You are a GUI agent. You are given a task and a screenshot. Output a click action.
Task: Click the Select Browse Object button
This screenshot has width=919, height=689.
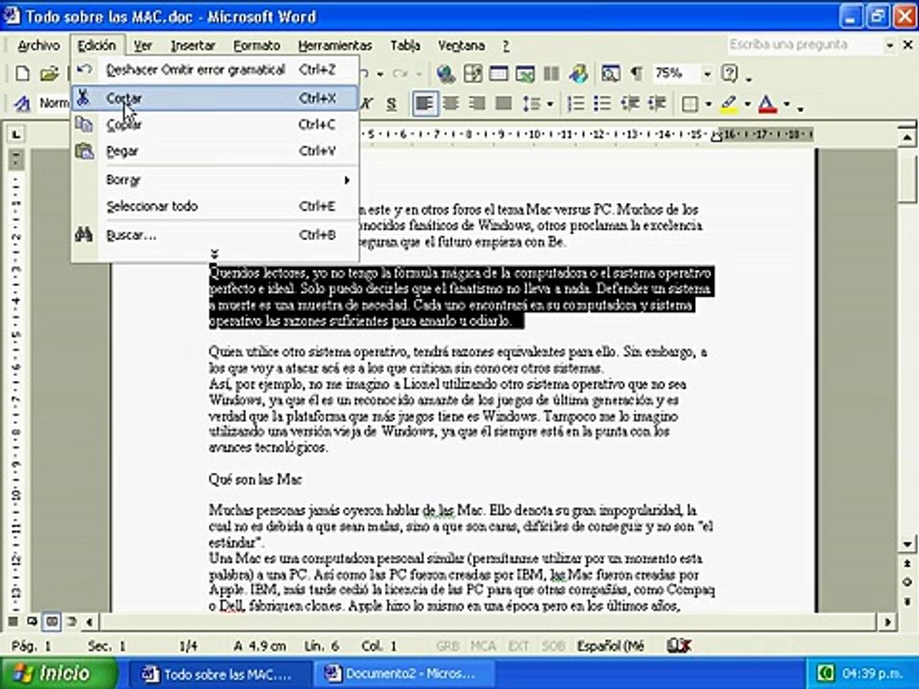click(907, 582)
